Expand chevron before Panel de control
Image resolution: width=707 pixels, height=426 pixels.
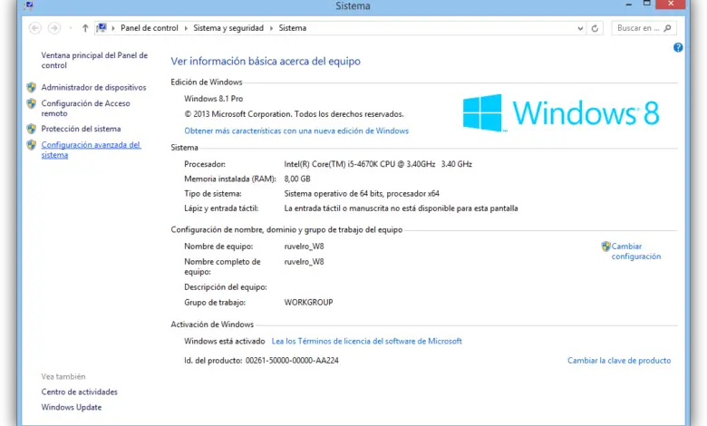[x=113, y=28]
